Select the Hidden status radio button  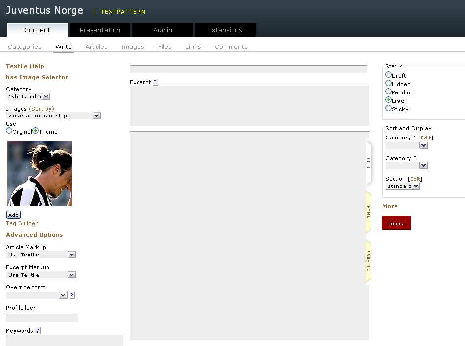[388, 83]
